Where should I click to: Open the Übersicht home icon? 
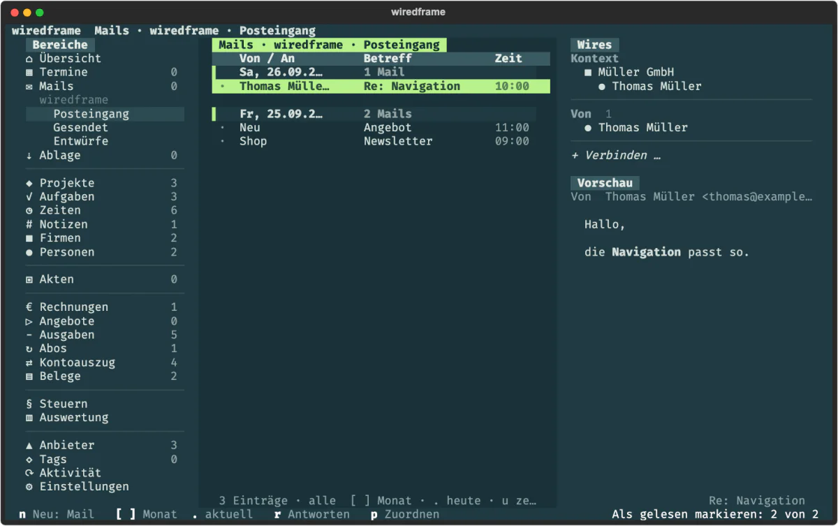tap(29, 59)
